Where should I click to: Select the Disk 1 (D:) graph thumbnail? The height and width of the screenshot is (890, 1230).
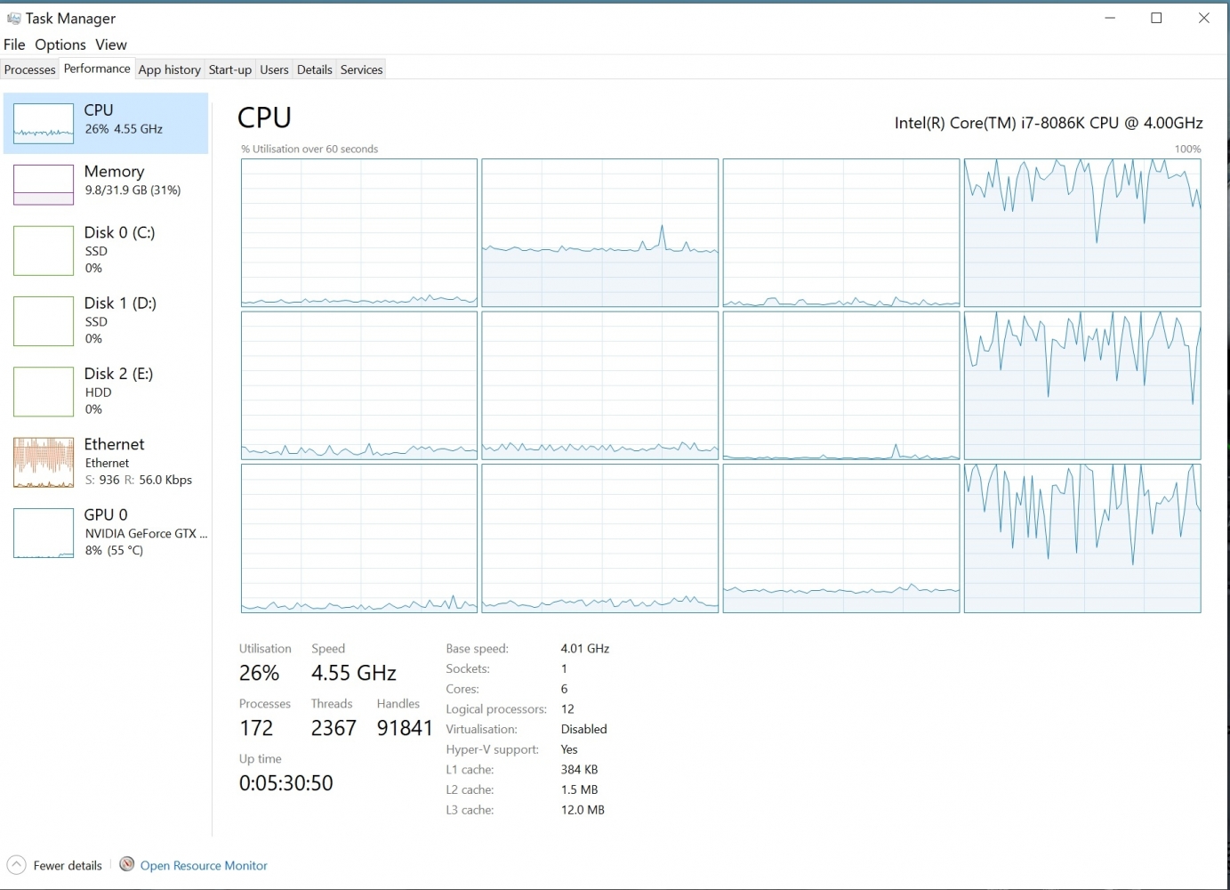coord(44,321)
